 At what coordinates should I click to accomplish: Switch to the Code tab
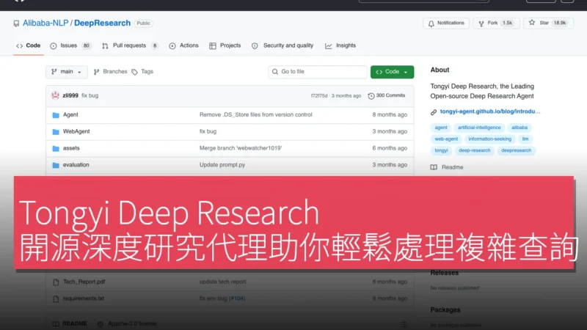click(29, 45)
